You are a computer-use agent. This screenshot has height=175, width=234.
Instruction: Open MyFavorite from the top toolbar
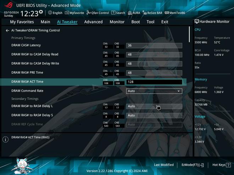74,13
